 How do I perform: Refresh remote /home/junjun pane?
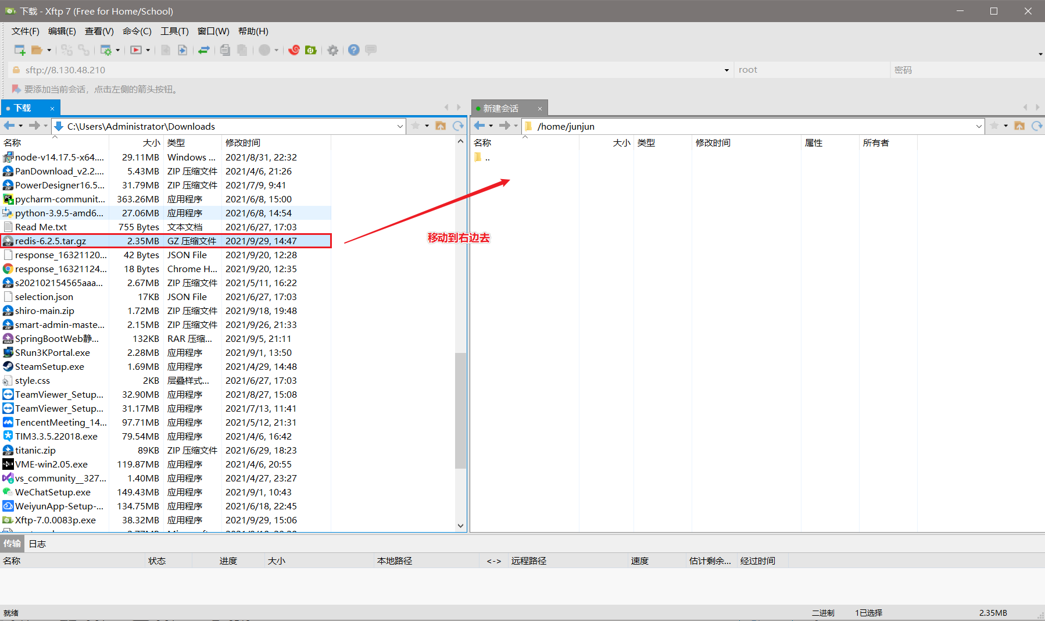pyautogui.click(x=1037, y=126)
